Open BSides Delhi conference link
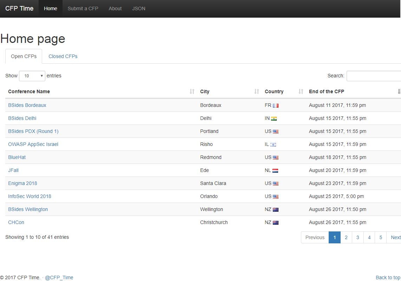The height and width of the screenshot is (281, 401). coord(22,118)
